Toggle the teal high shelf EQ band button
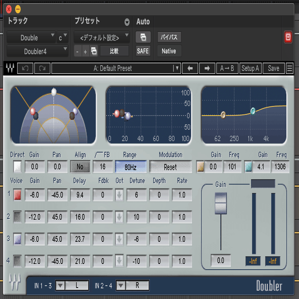The width and height of the screenshot is (299, 299). click(x=248, y=167)
